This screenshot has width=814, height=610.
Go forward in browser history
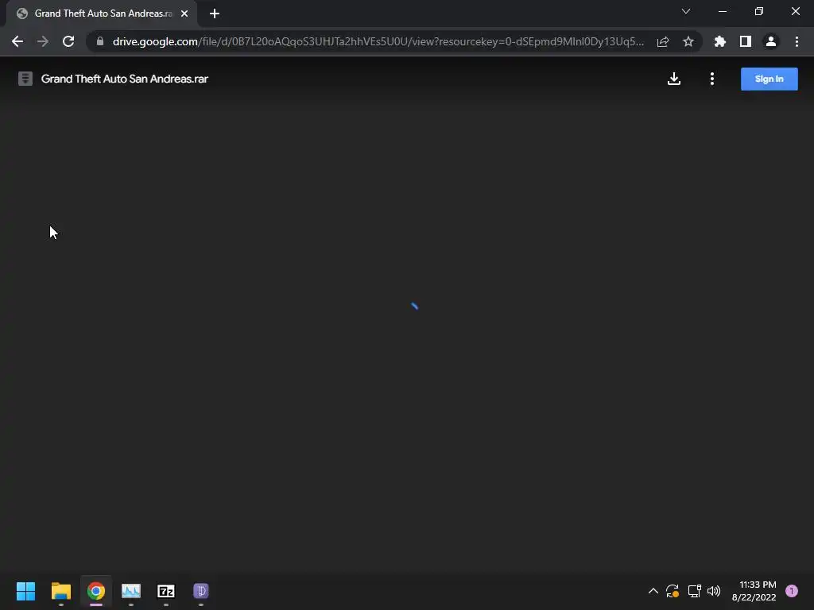[43, 41]
